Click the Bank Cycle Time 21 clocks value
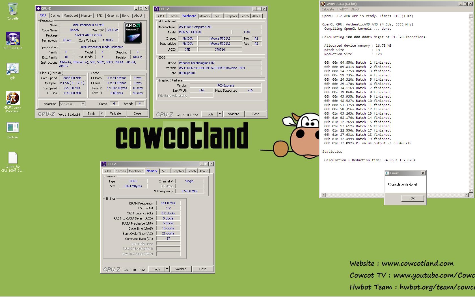Screen dimensions: 475x297 click(168, 233)
